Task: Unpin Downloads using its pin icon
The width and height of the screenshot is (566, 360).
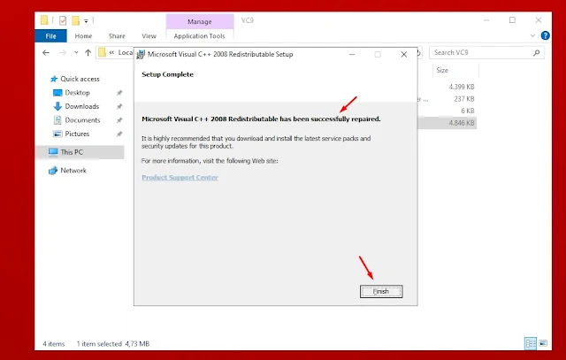Action: click(x=119, y=106)
